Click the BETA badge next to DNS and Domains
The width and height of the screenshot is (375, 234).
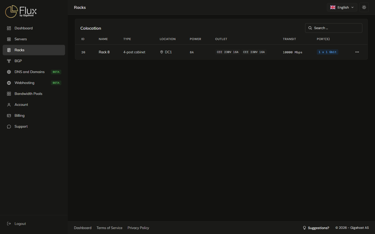click(56, 72)
